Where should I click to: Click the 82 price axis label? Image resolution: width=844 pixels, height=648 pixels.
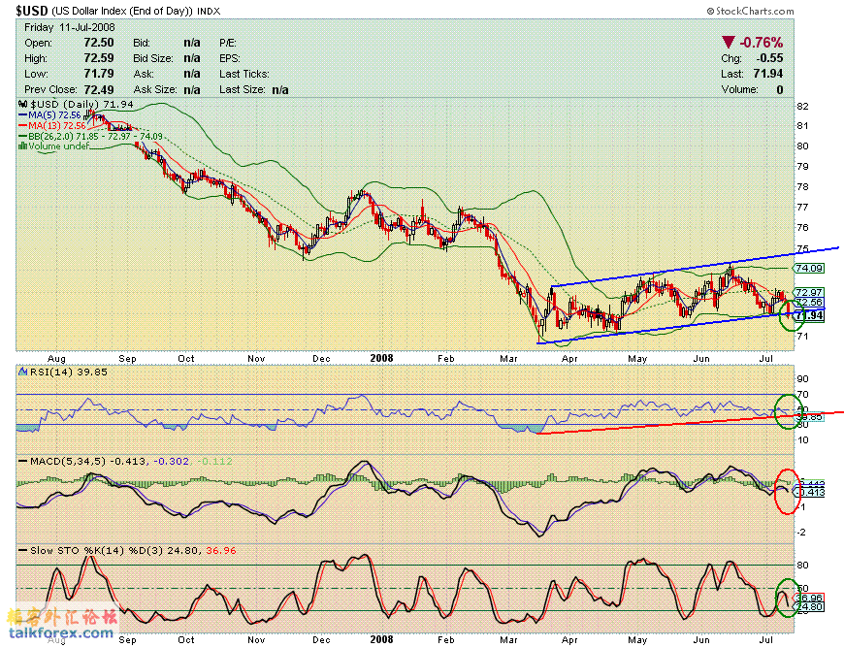tap(802, 106)
